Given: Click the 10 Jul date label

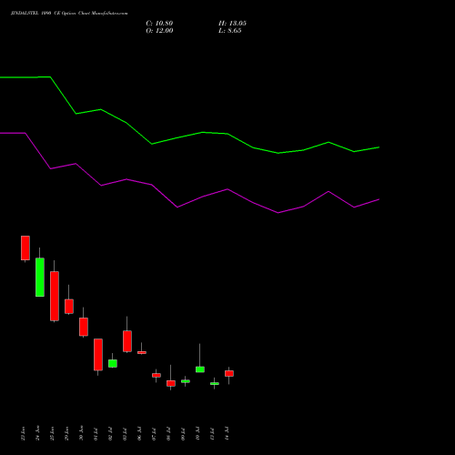Looking at the screenshot, I should (x=197, y=434).
